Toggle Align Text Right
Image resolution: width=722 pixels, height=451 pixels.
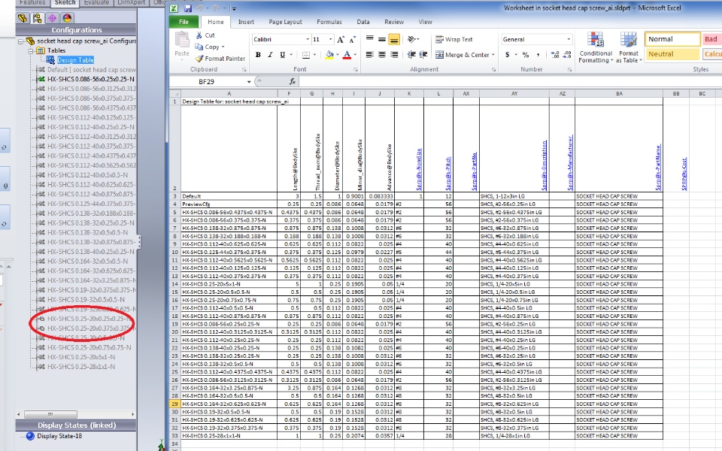coord(393,55)
